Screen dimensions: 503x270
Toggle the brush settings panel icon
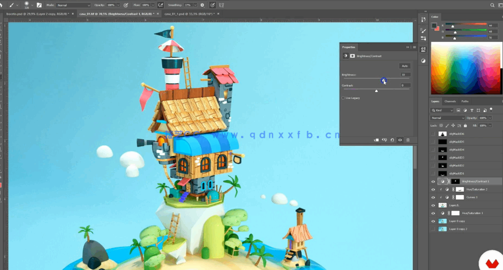click(39, 5)
